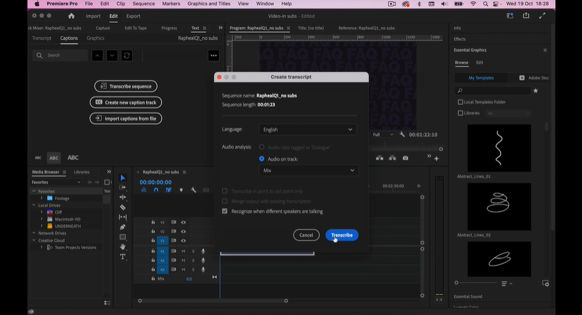582x315 pixels.
Task: Jump to next caption with down arrow
Action: (112, 56)
